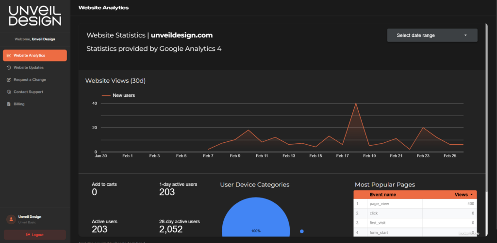Click the blue legend dot beside pie chart
The height and width of the screenshot is (243, 497).
pyautogui.click(x=302, y=231)
